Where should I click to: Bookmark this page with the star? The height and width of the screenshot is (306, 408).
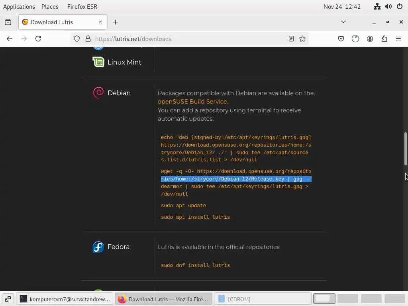[302, 39]
